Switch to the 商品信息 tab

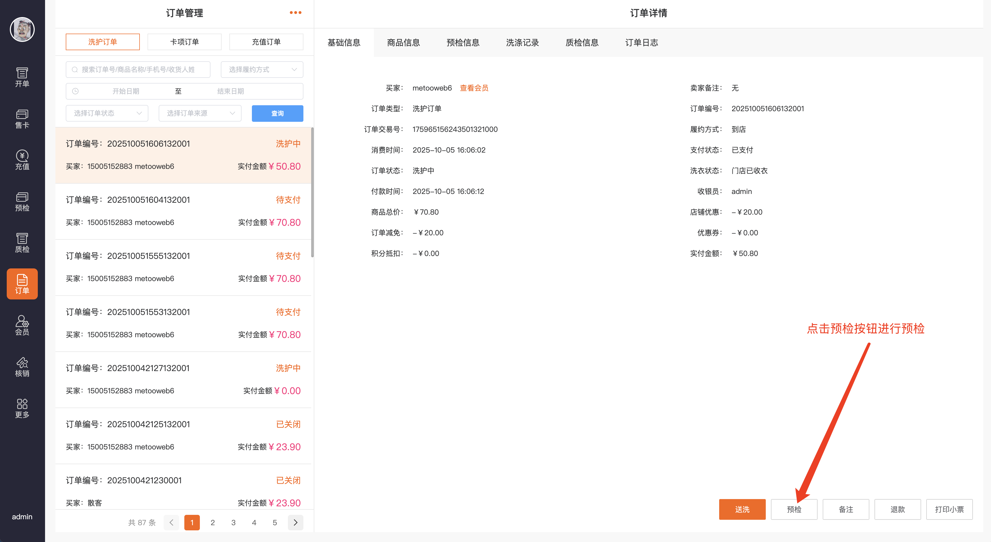tap(403, 43)
